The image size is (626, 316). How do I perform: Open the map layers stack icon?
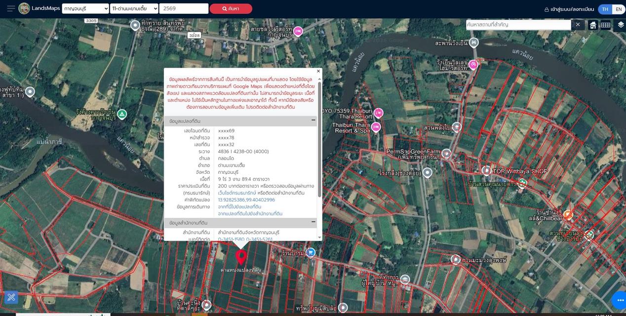coord(621,25)
